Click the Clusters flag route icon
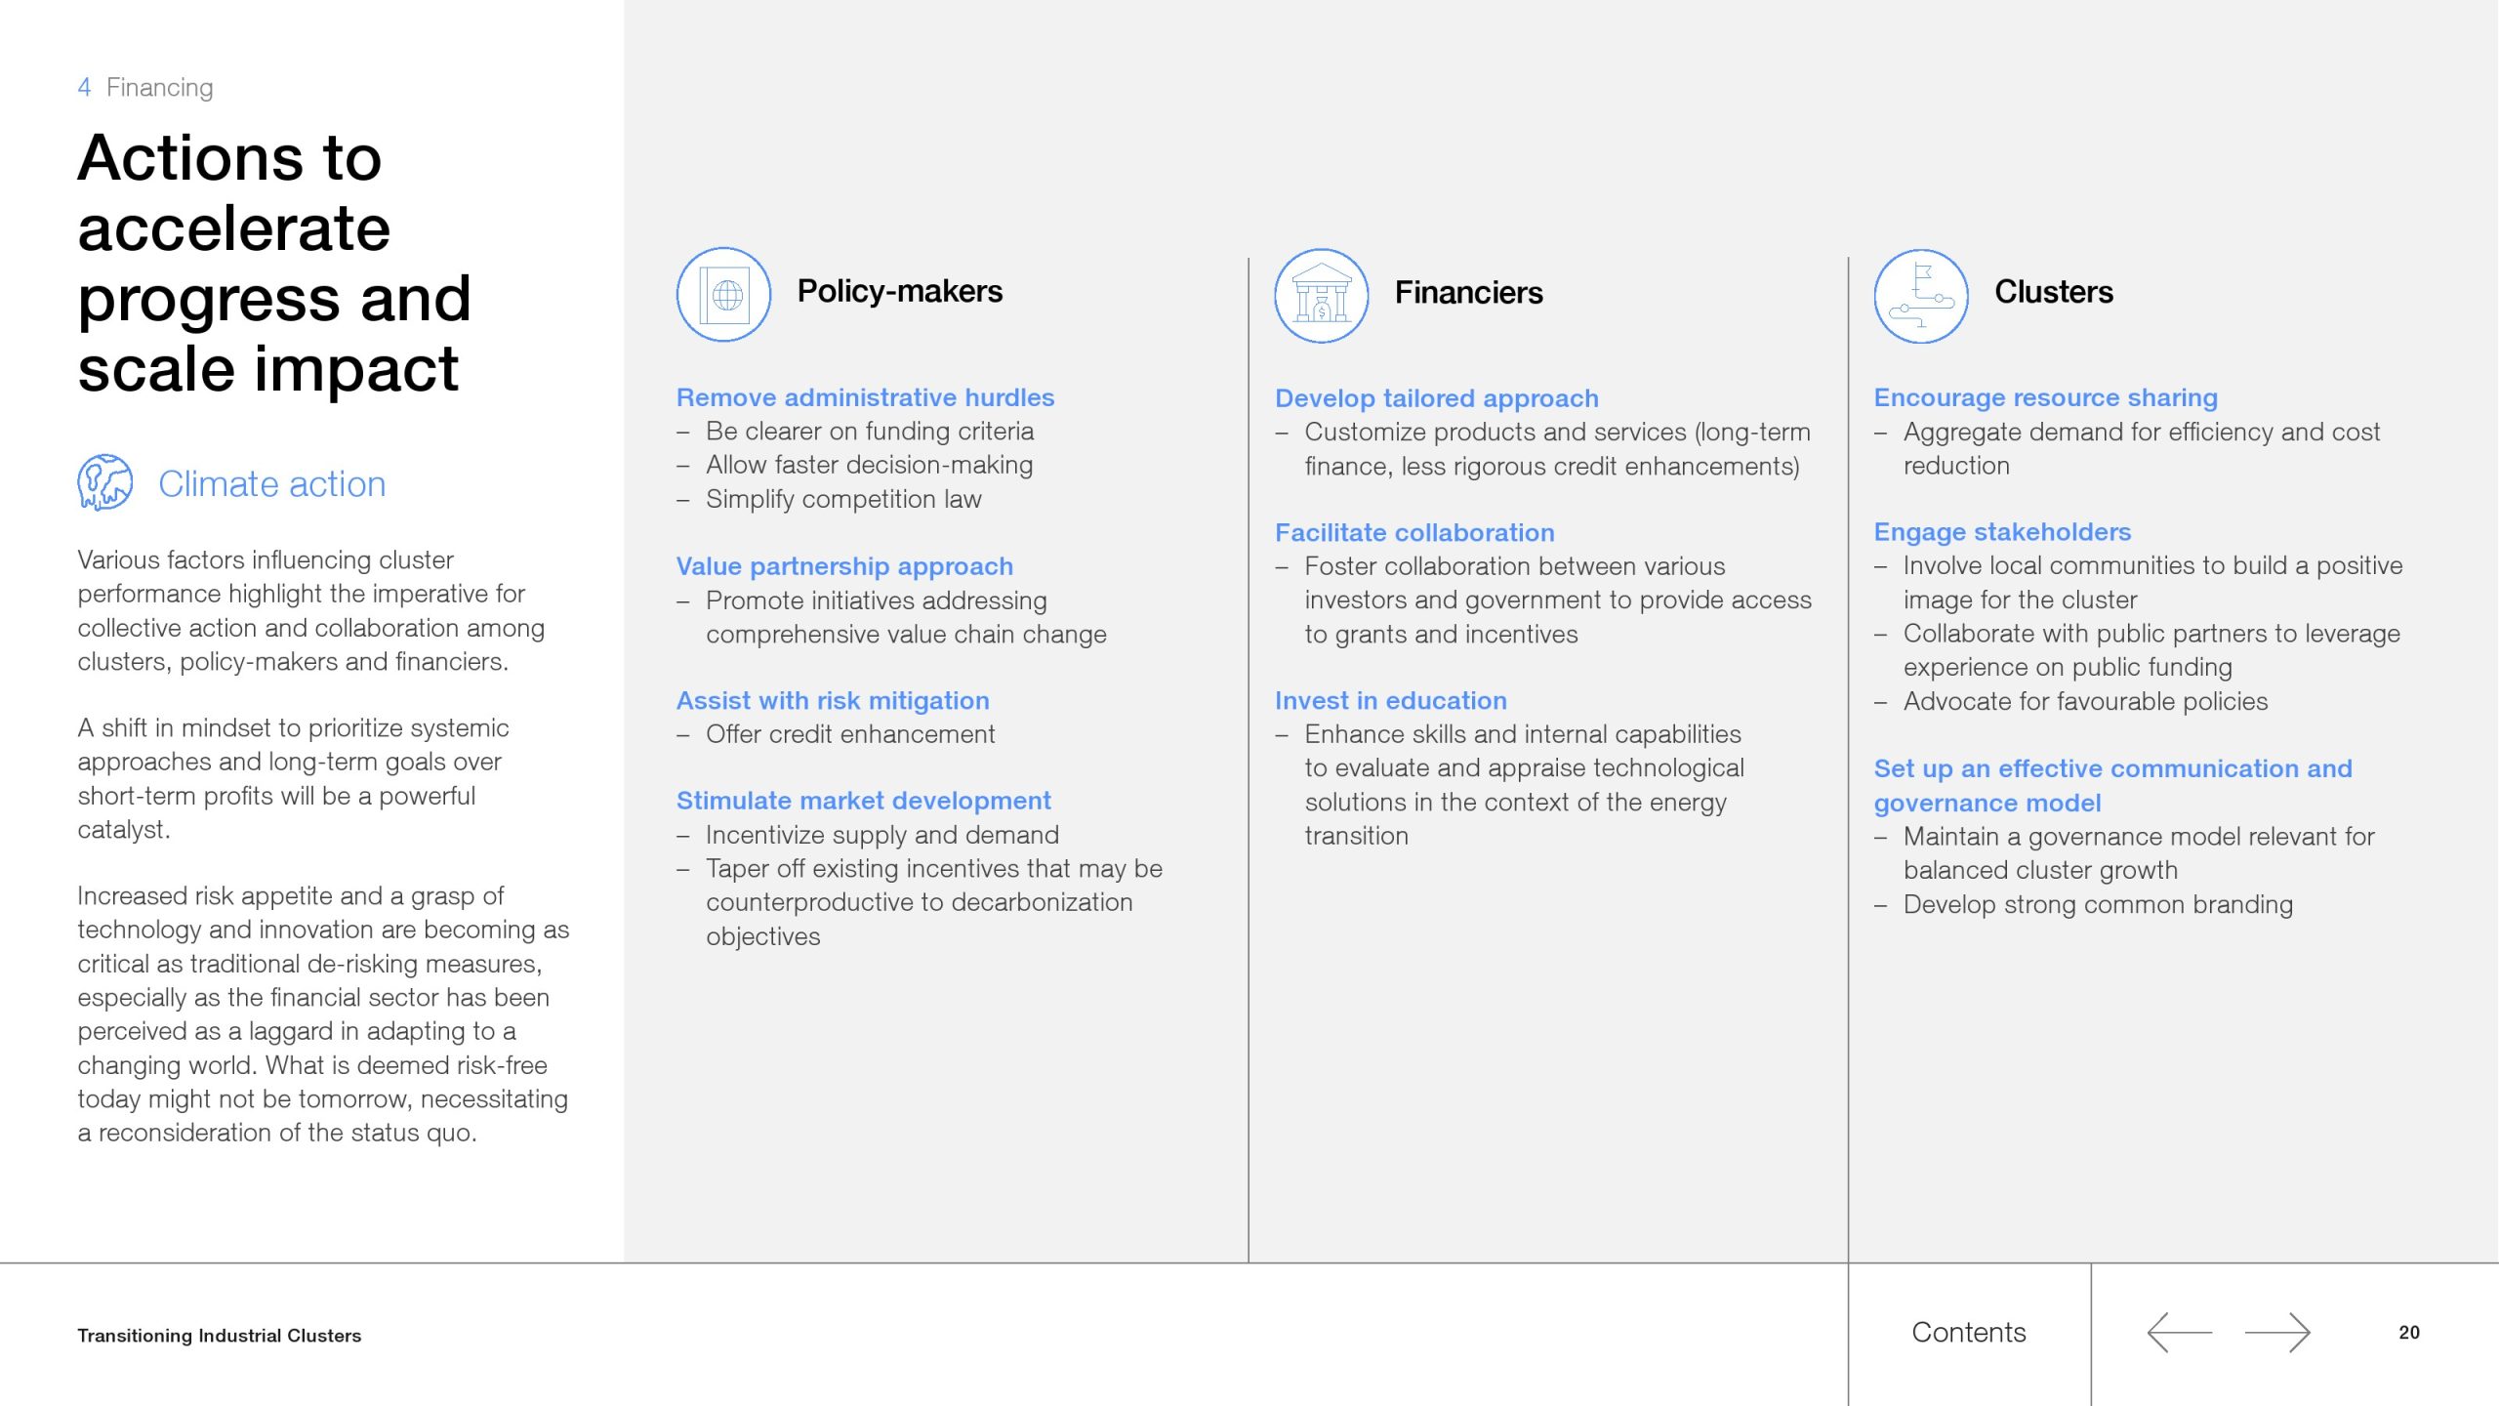Image resolution: width=2499 pixels, height=1406 pixels. [x=1920, y=295]
